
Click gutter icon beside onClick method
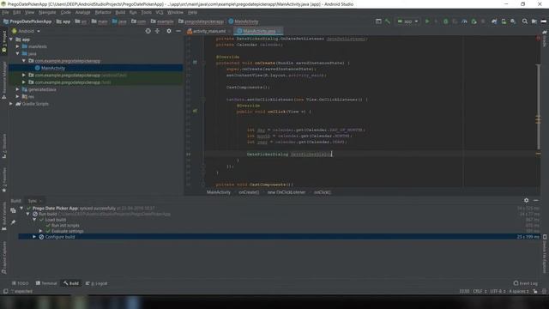[x=195, y=111]
